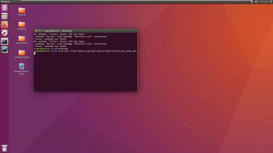Open the network indicator in top panel
This screenshot has width=273, height=153.
click(x=252, y=2)
